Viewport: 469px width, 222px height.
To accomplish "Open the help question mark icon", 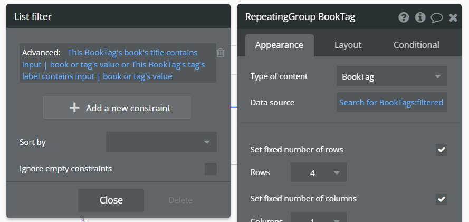I will pyautogui.click(x=404, y=17).
